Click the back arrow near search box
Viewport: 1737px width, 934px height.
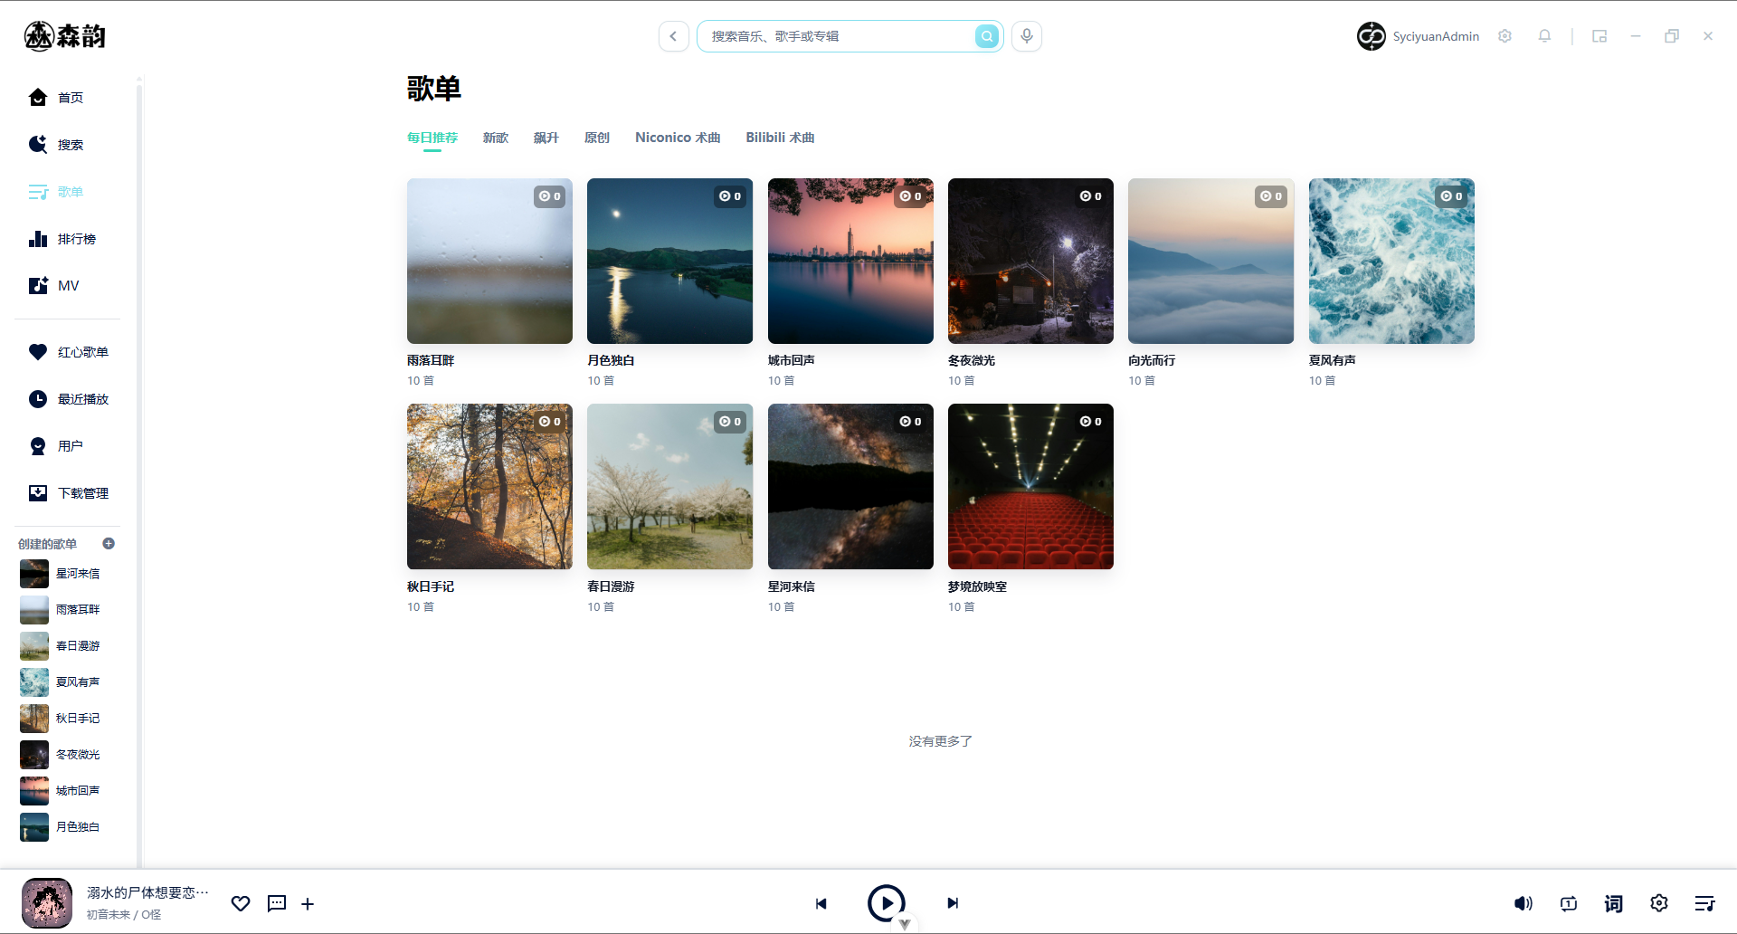(x=673, y=36)
